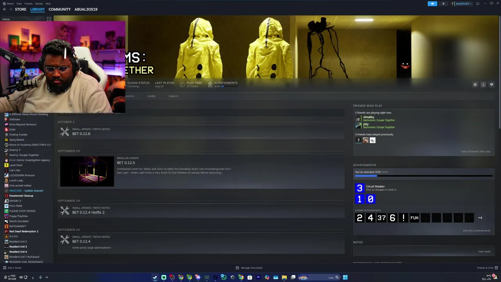Image resolution: width=501 pixels, height=282 pixels.
Task: Open the STORE tab
Action: (21, 9)
